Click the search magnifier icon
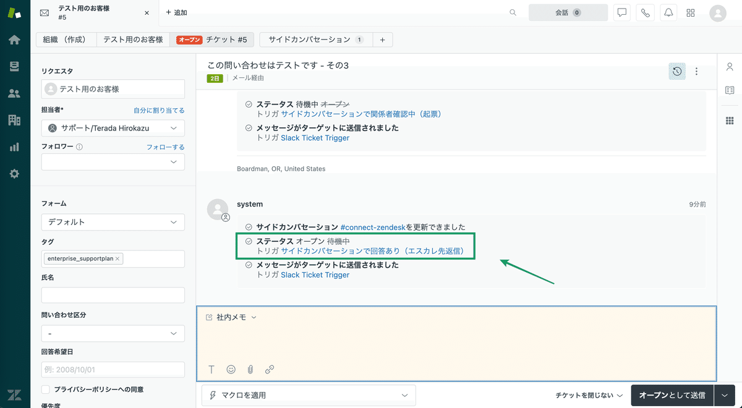This screenshot has width=742, height=408. coord(513,12)
